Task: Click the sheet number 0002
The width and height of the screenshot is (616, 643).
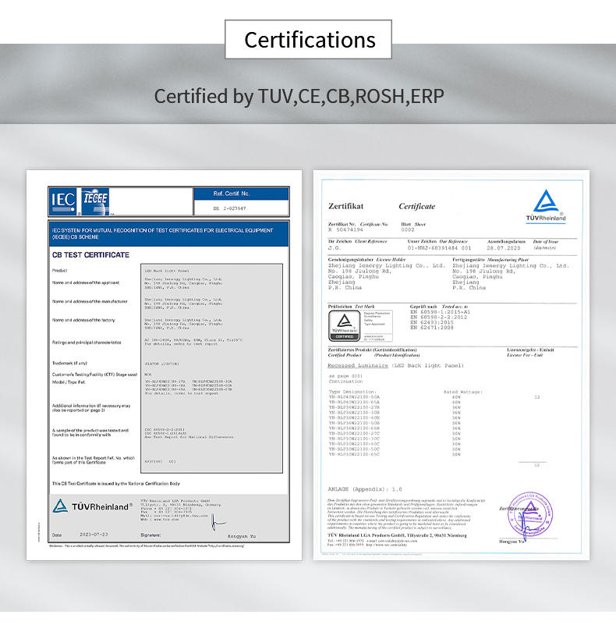Action: coord(408,230)
